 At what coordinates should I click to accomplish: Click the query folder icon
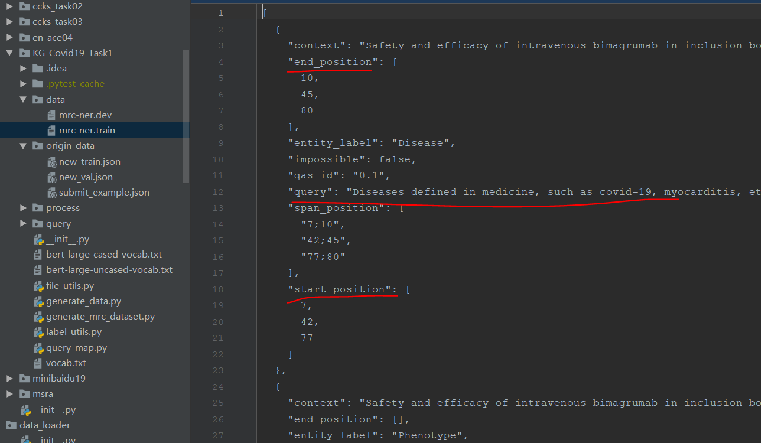pyautogui.click(x=38, y=223)
